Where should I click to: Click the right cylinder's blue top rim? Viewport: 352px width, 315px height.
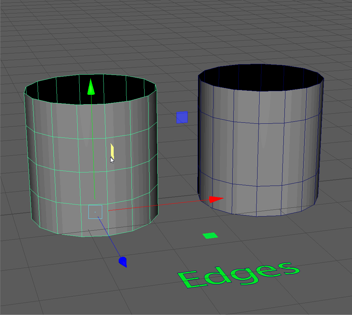click(x=261, y=91)
